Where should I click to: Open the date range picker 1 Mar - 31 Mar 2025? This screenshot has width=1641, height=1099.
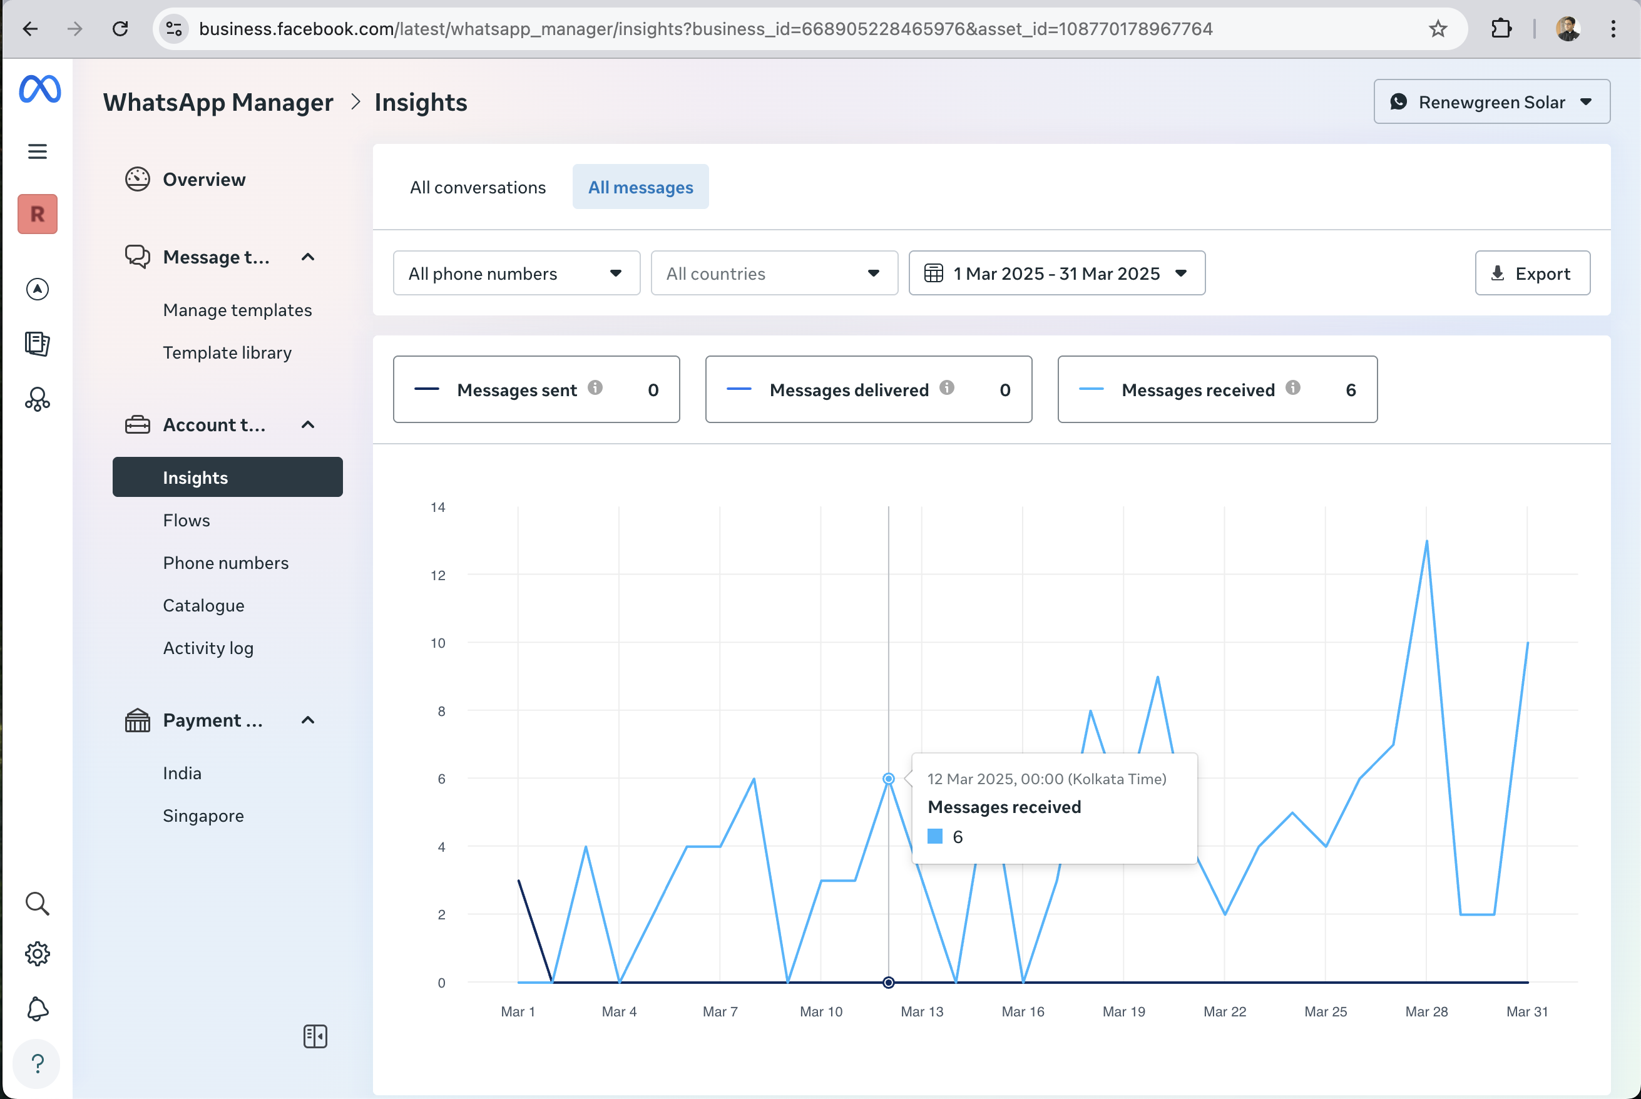(1056, 273)
